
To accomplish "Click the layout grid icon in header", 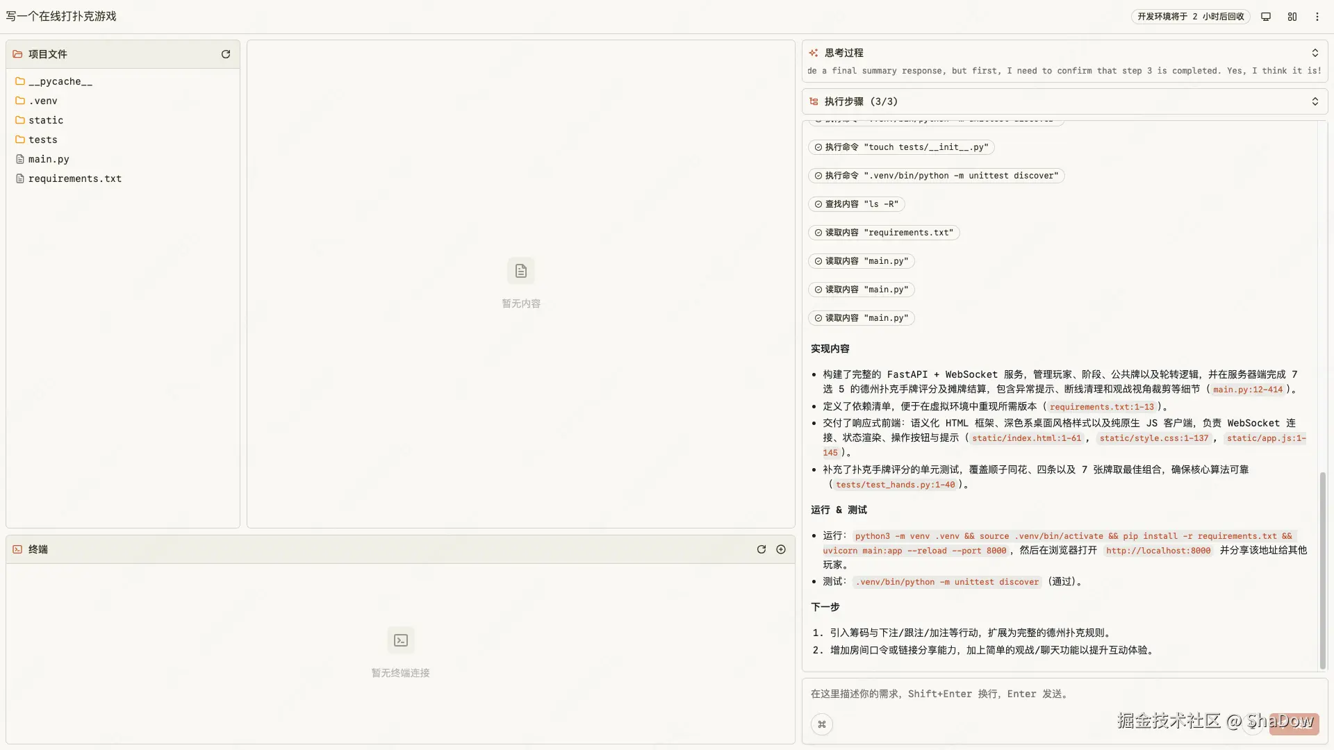I will pos(1292,17).
